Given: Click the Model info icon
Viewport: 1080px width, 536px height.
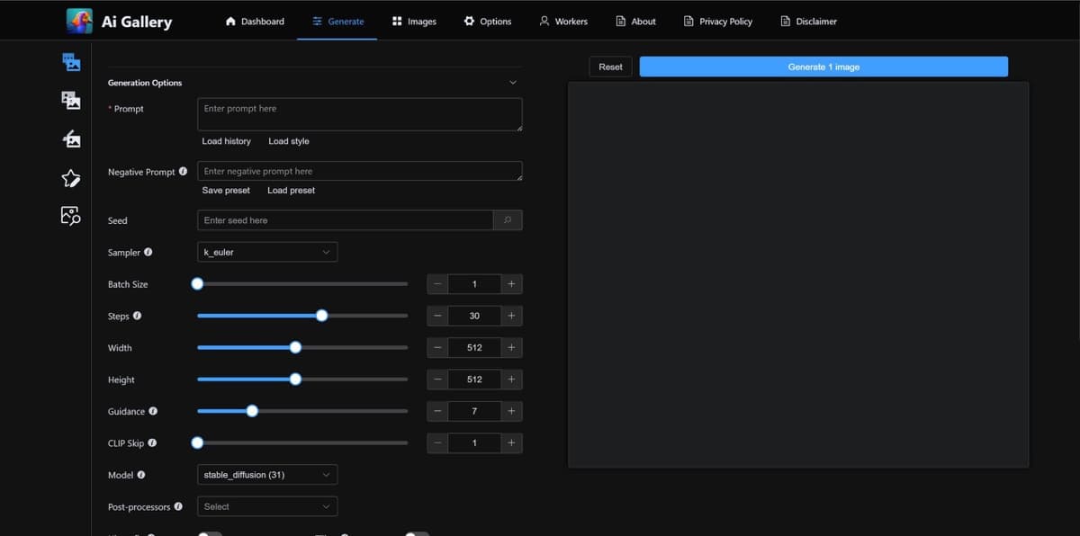Looking at the screenshot, I should coord(141,475).
